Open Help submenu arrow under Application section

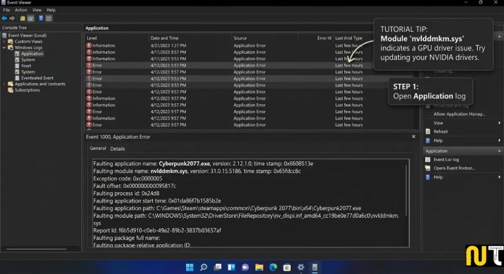tap(499, 177)
